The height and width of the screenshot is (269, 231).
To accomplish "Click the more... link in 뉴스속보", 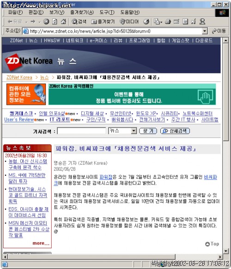I will (x=41, y=244).
